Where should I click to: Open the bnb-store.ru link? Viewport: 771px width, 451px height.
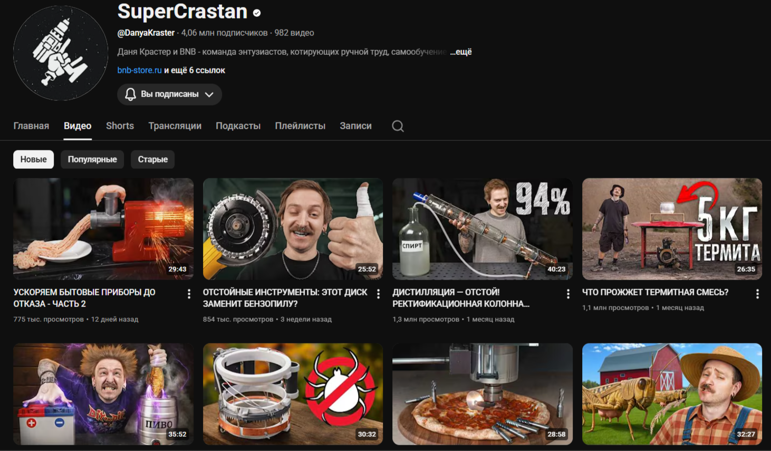point(140,70)
